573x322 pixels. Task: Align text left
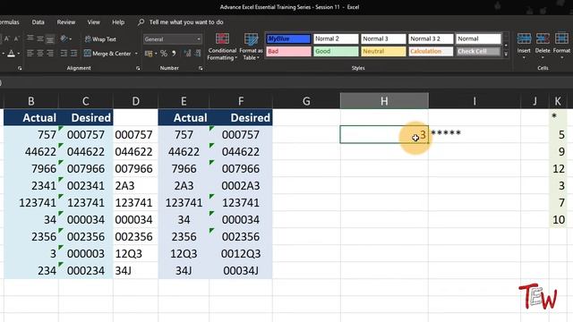point(30,54)
